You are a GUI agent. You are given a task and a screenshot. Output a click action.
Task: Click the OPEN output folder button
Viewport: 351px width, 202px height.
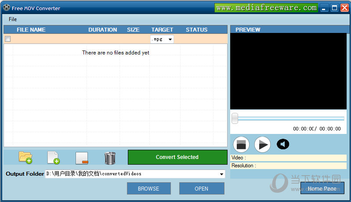(x=202, y=188)
